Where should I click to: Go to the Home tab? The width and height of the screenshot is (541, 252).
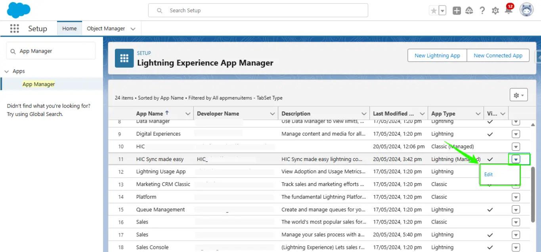point(69,28)
